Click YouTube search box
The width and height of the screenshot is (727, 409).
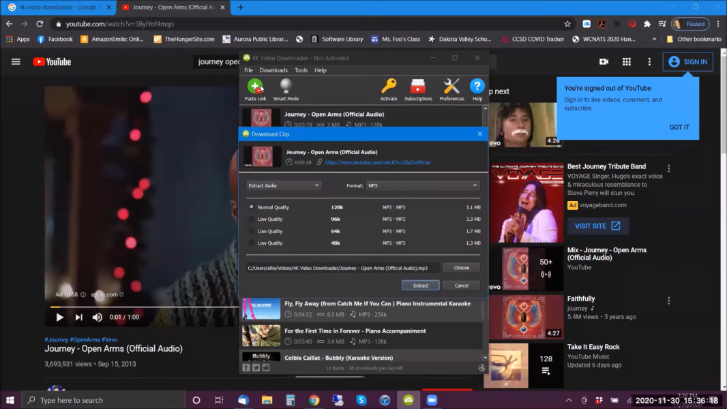click(216, 61)
